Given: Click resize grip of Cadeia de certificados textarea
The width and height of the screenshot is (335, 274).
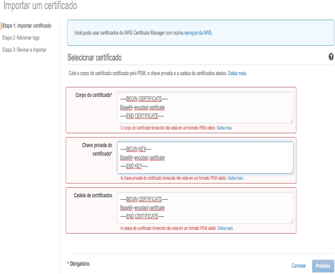Looking at the screenshot, I should click(292, 221).
